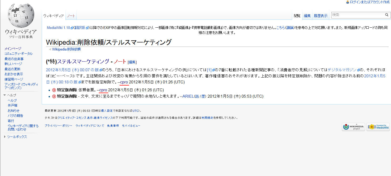Click the [編集] section edit link
The image size is (391, 176).
click(x=132, y=62)
